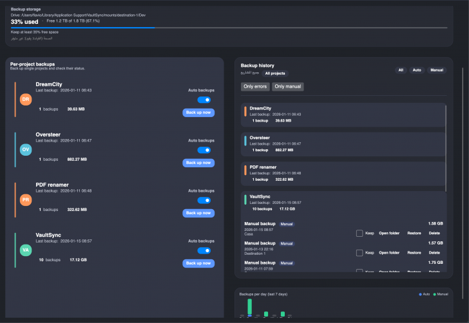The image size is (469, 323).
Task: Open folder for the Destination 1 backup
Action: pos(389,253)
